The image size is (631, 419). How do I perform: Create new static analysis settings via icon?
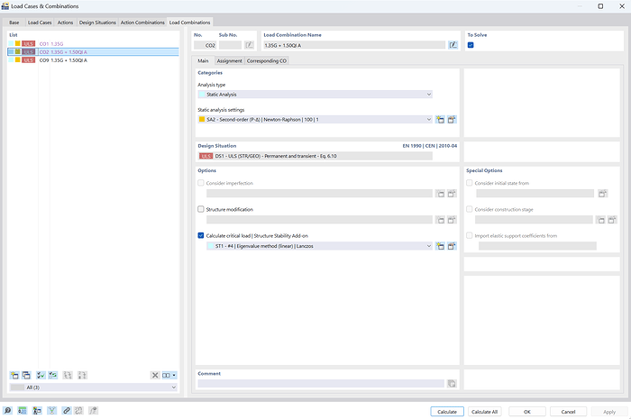(x=440, y=120)
